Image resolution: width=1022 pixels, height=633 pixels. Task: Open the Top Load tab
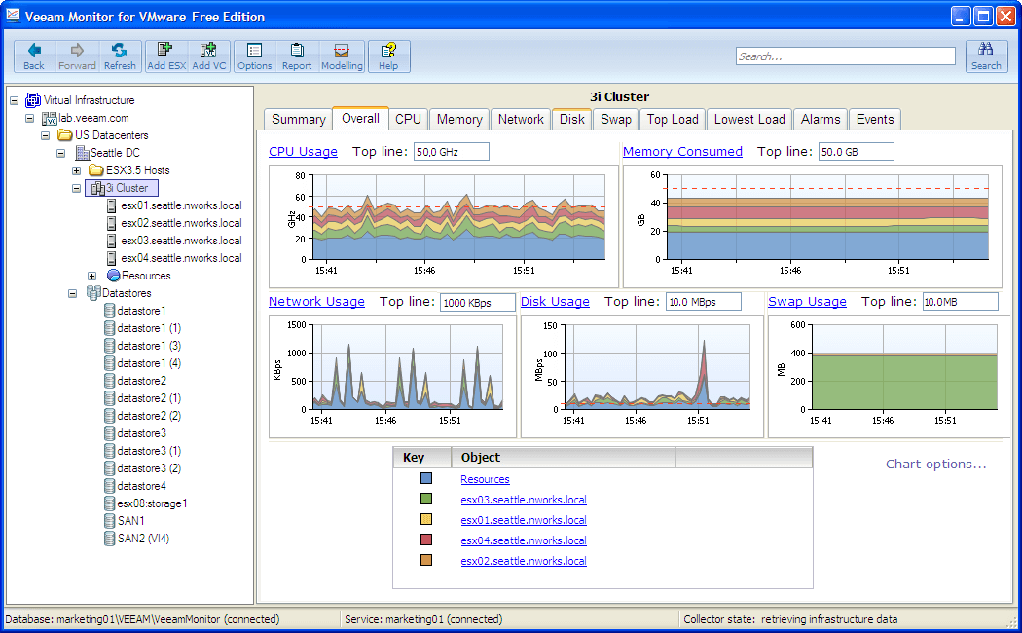672,118
